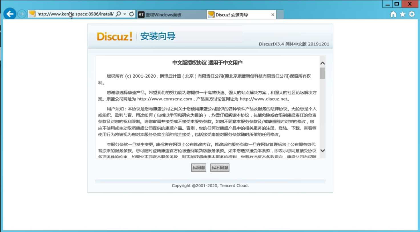Click the agreement scrollbar down arrow
Screen dimensions: 420x232
tap(322, 150)
